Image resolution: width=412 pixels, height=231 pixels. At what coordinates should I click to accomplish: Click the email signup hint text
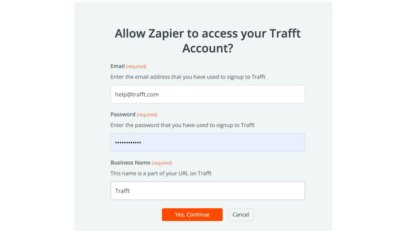[x=188, y=77]
